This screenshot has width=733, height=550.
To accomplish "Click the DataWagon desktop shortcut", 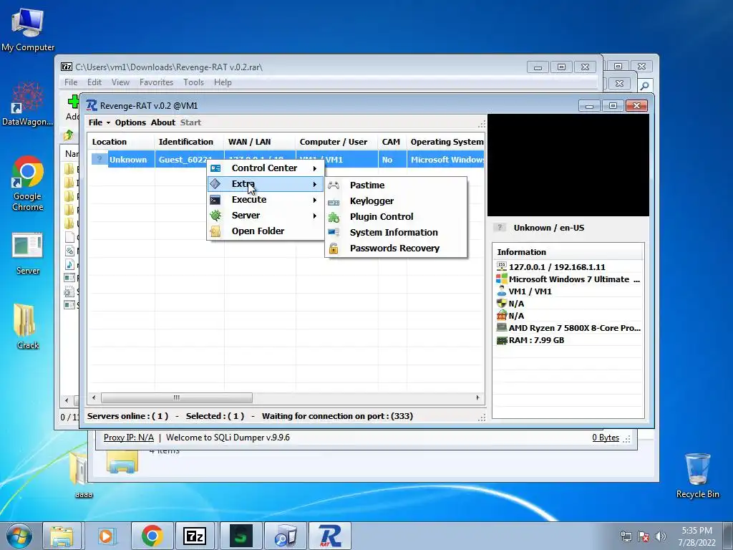I will [28, 104].
